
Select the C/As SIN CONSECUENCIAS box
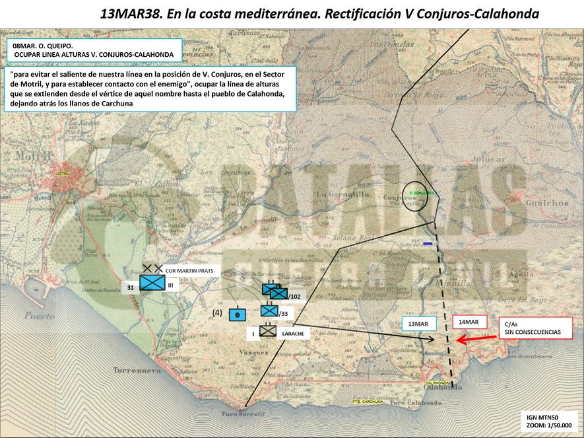coord(536,328)
